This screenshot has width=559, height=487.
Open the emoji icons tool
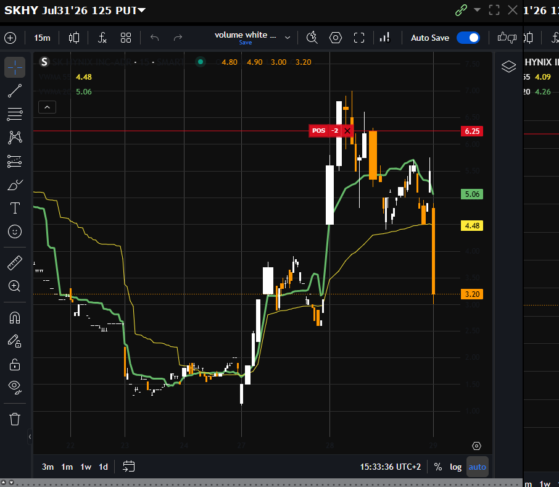15,231
